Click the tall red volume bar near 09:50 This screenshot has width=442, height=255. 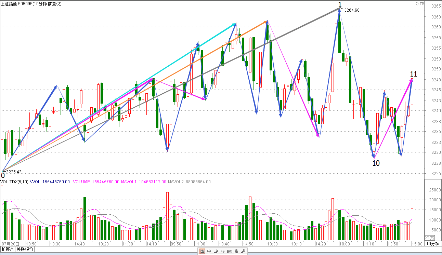pyautogui.click(x=168, y=216)
